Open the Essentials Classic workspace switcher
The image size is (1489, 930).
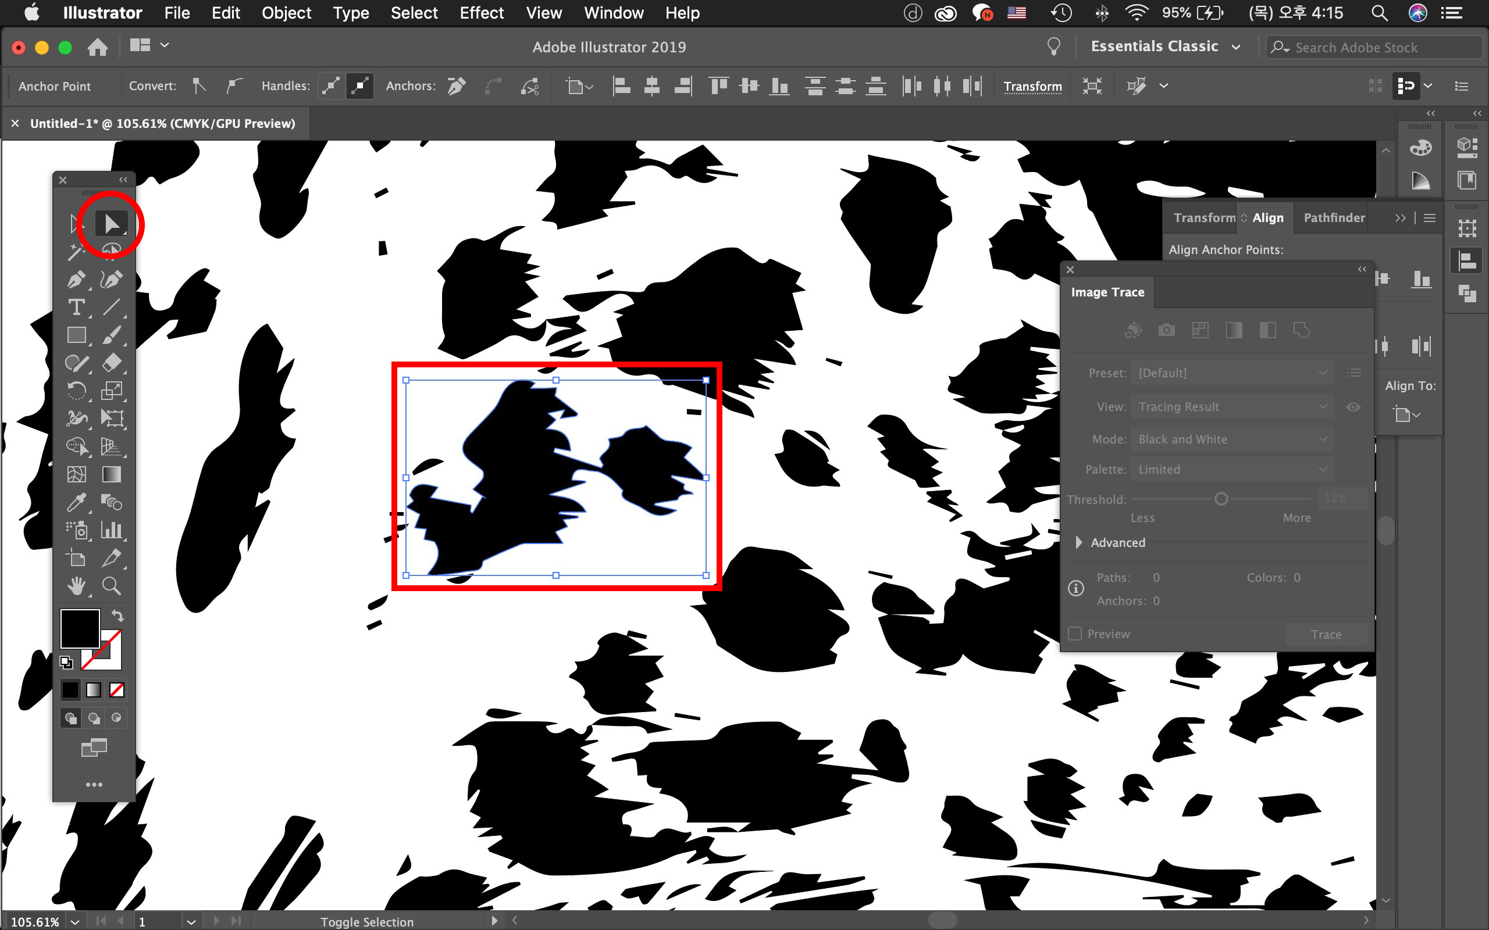pos(1165,46)
